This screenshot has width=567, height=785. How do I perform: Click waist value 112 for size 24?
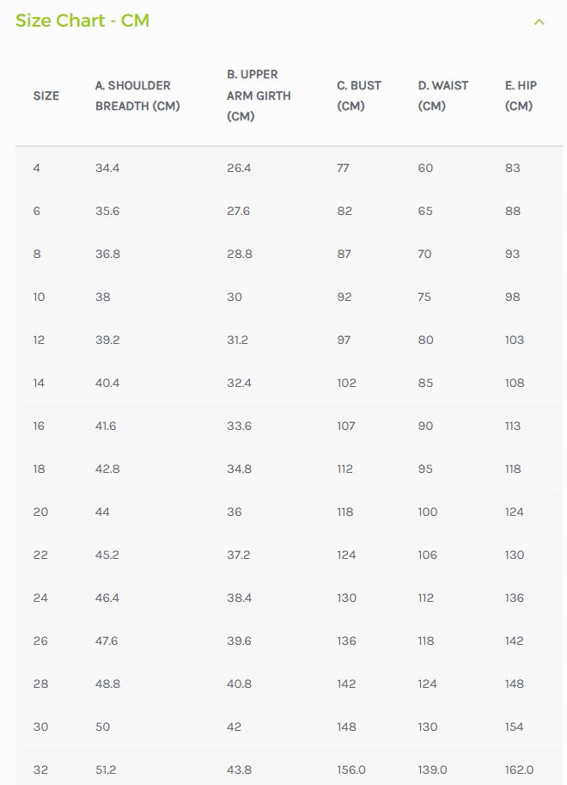[x=426, y=598]
